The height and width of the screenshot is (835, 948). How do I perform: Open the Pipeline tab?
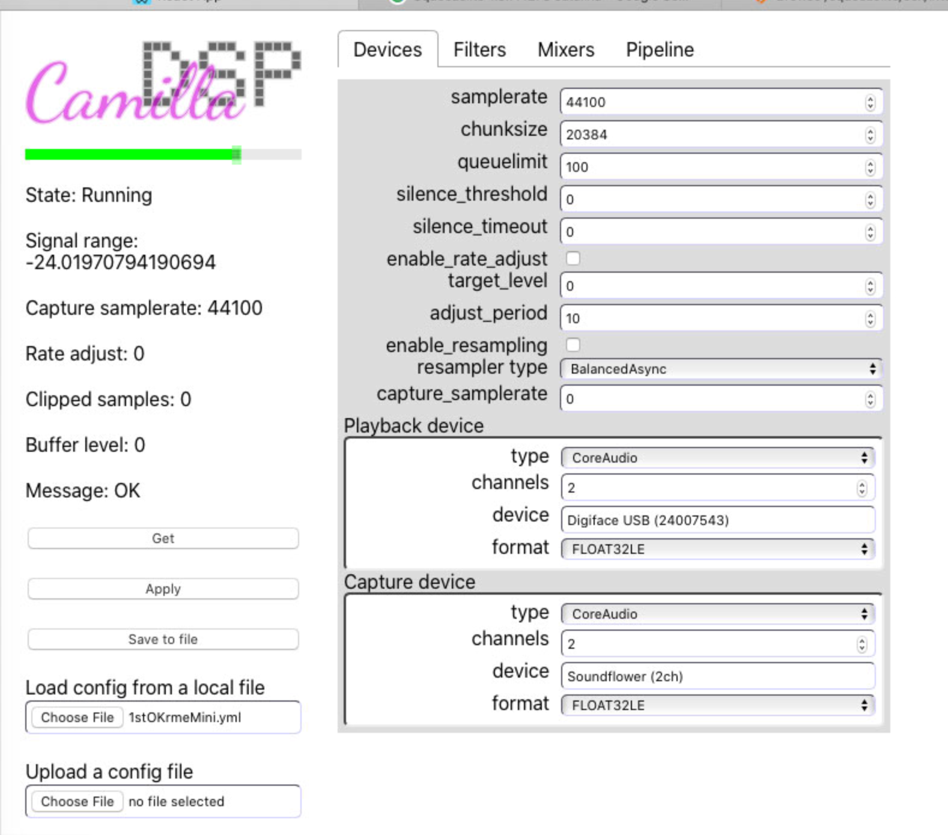(660, 49)
